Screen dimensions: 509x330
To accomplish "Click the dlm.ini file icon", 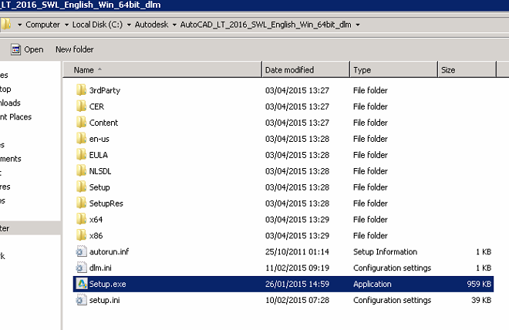I will 81,268.
